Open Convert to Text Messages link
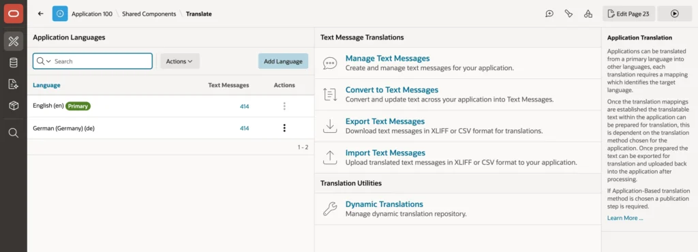This screenshot has height=252, width=698. [x=392, y=90]
